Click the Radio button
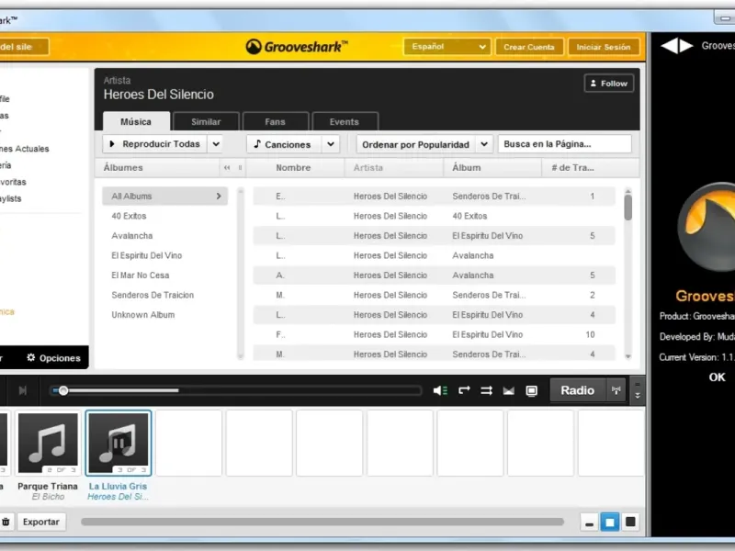Screen dimensions: 735x551 pyautogui.click(x=578, y=390)
